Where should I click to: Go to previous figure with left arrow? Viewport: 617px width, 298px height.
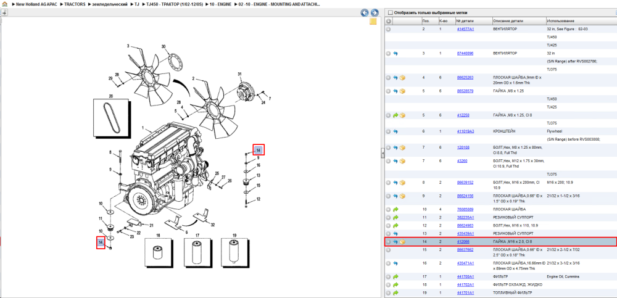(365, 13)
